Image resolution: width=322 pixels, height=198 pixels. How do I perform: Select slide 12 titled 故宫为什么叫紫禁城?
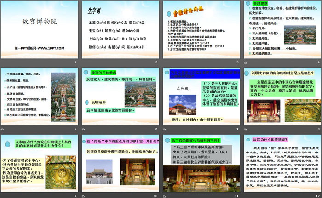(282, 164)
